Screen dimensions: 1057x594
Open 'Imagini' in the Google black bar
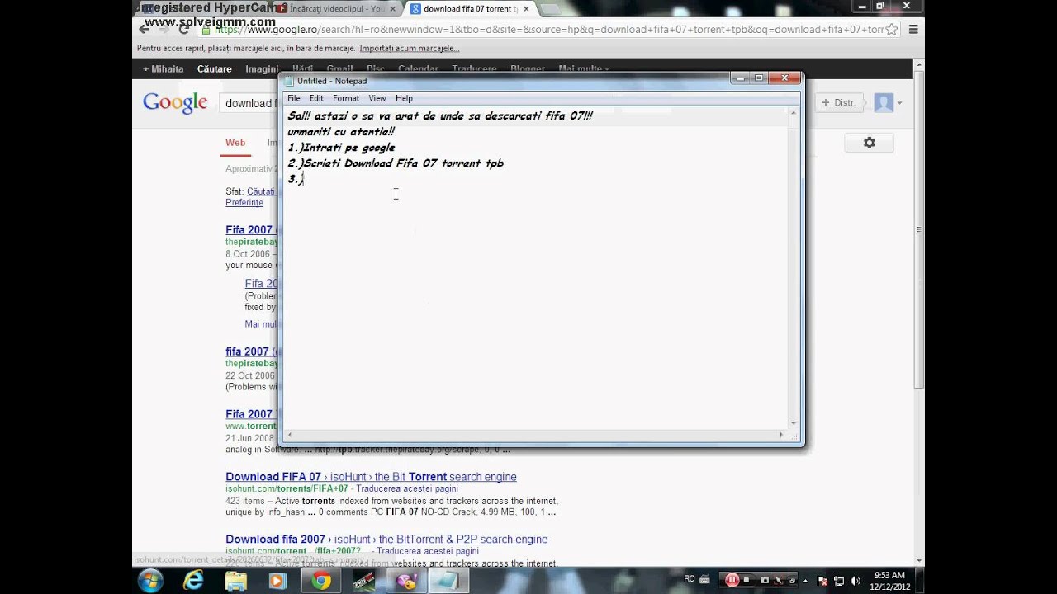click(262, 69)
